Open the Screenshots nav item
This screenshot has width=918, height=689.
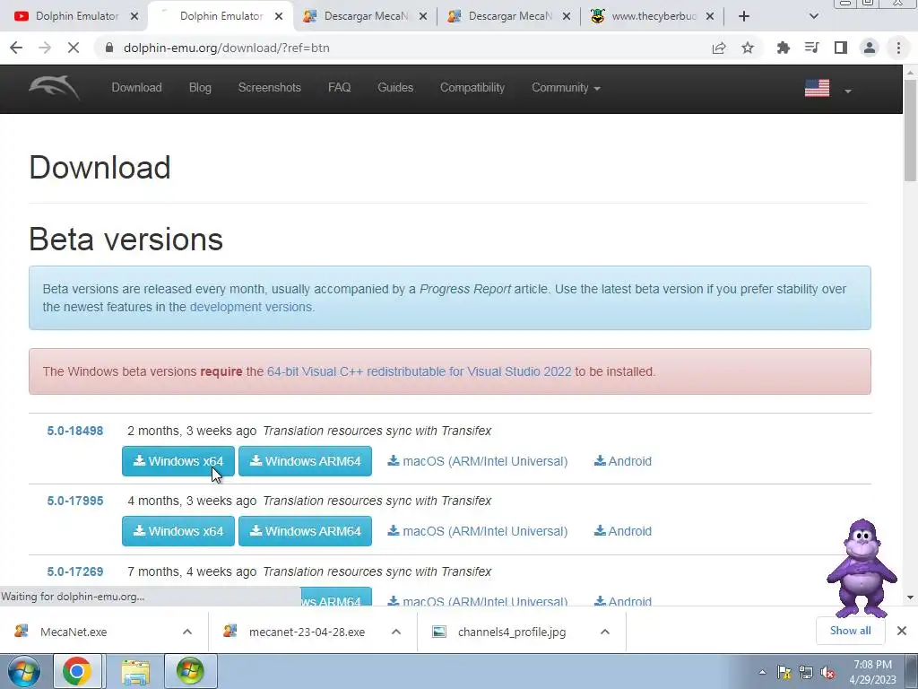[269, 88]
